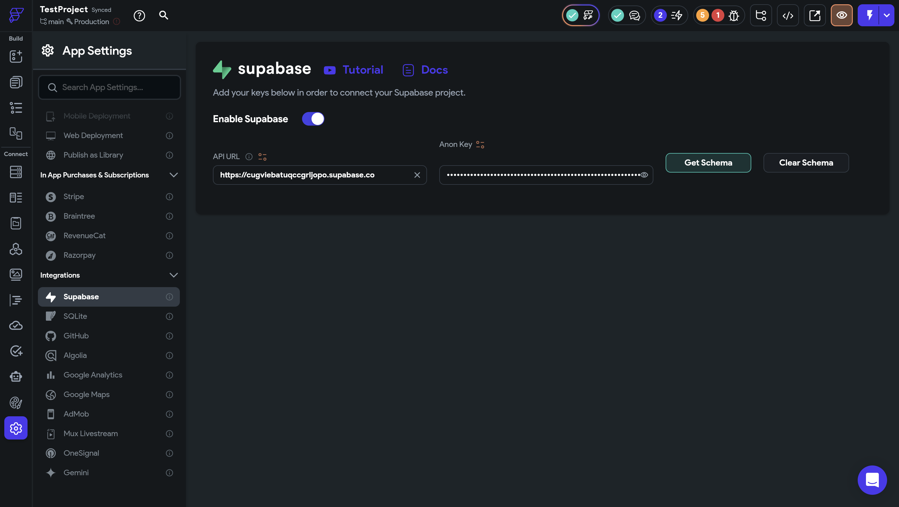Click the help question mark icon
Screen dimensions: 899x507
click(139, 15)
